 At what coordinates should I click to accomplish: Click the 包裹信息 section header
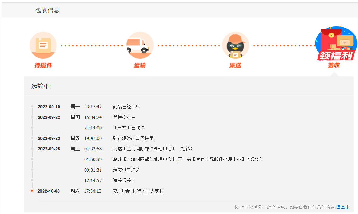tap(47, 10)
